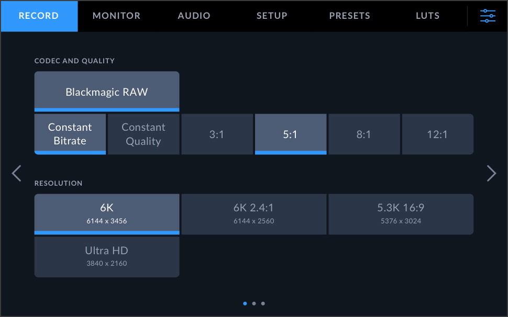Click the right chevron arrow
The height and width of the screenshot is (317, 508).
491,173
